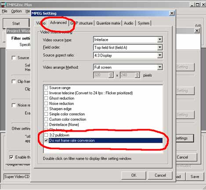
Task: Enable the Source range filter checkbox
Action: click(46, 88)
